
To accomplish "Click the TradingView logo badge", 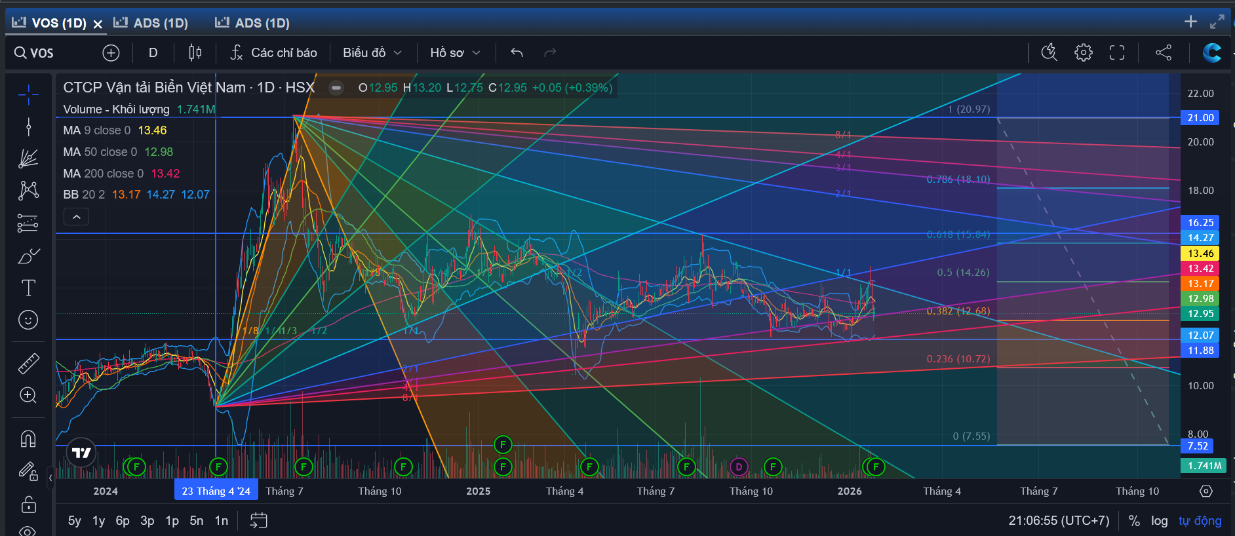I will coord(81,453).
